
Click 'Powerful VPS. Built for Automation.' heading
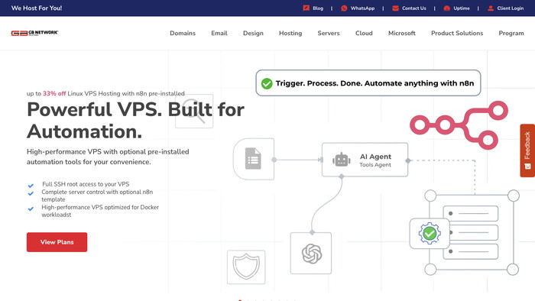(135, 121)
